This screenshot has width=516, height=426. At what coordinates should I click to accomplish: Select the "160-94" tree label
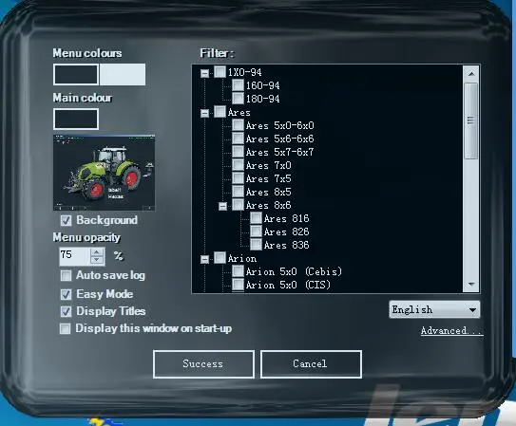coord(262,85)
